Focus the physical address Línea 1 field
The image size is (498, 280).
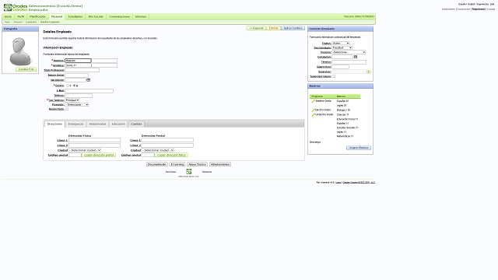95,140
